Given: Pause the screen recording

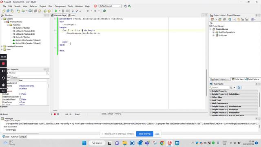Looking at the screenshot, I should pos(3,71).
